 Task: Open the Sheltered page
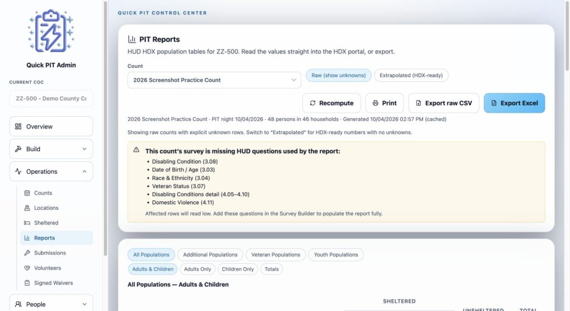[x=56, y=223]
